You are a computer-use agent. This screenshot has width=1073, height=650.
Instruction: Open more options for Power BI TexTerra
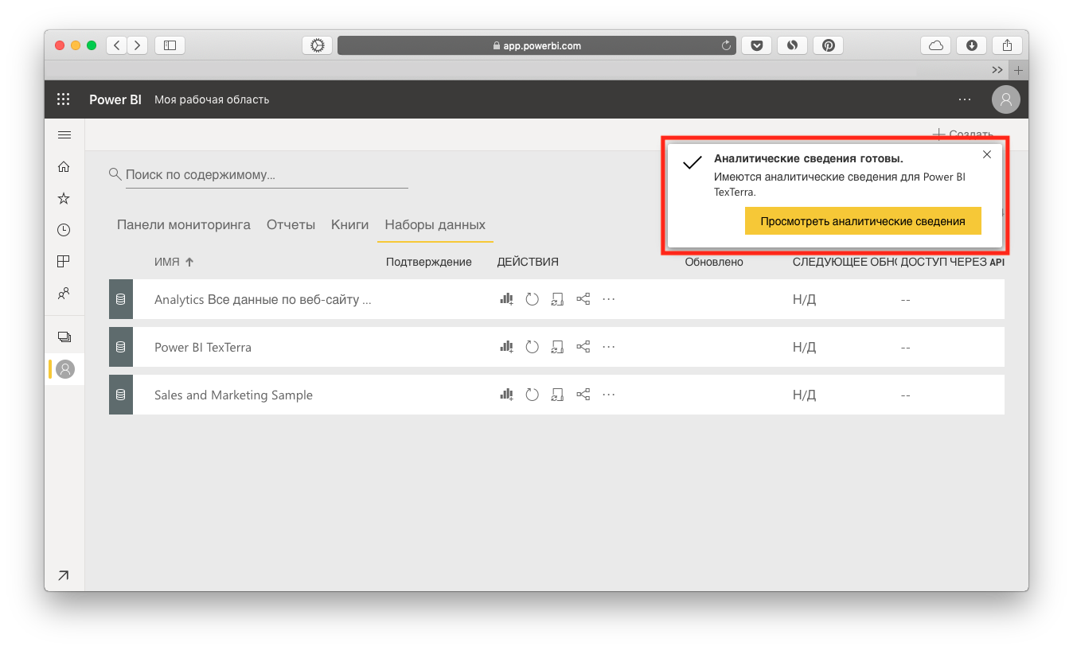click(x=609, y=347)
